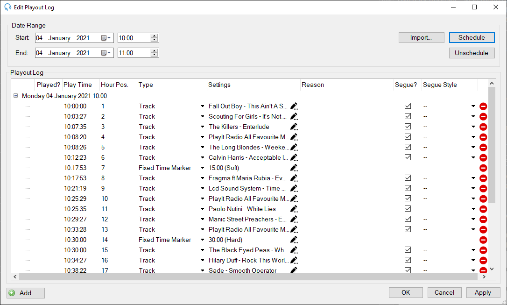Delete the 10:08:20 PlayIt Radio row
507x305 pixels.
coord(483,137)
